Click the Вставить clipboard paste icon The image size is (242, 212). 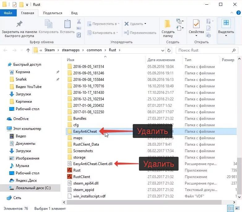point(67,24)
